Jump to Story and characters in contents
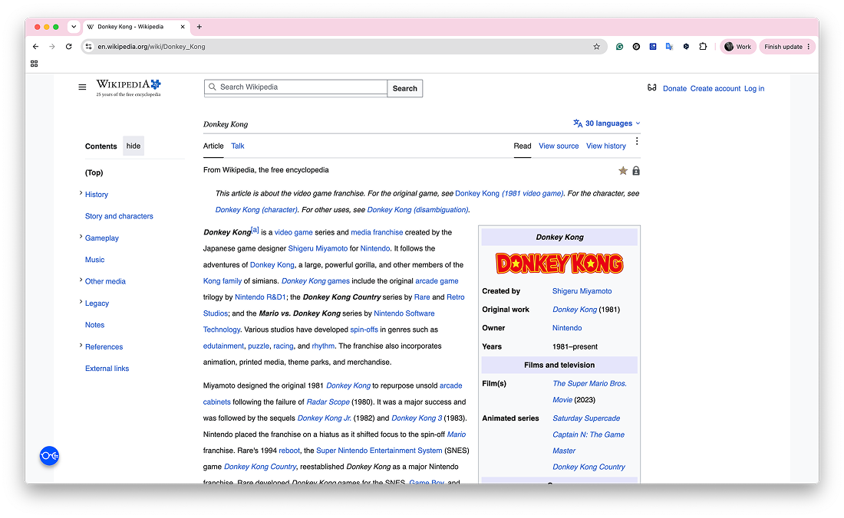 pyautogui.click(x=119, y=216)
